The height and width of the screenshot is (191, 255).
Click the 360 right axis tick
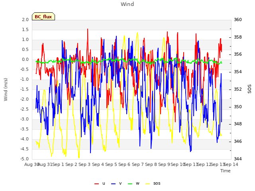(x=238, y=19)
